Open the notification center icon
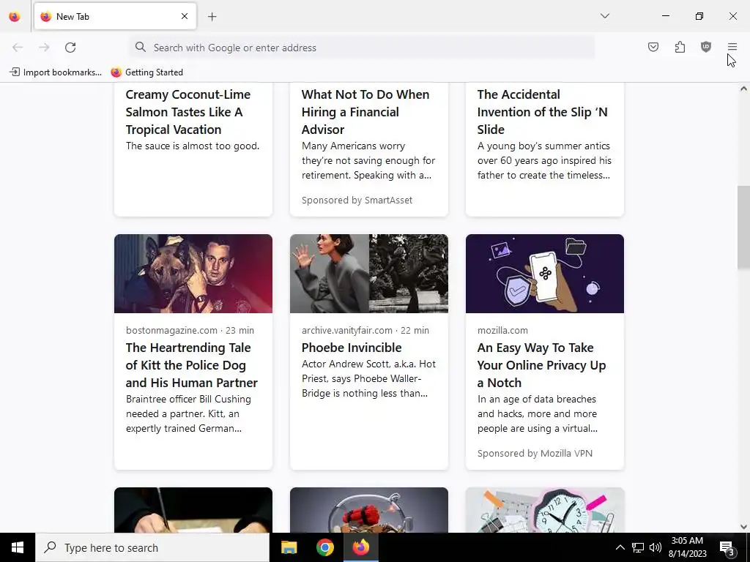750x562 pixels. 727,547
